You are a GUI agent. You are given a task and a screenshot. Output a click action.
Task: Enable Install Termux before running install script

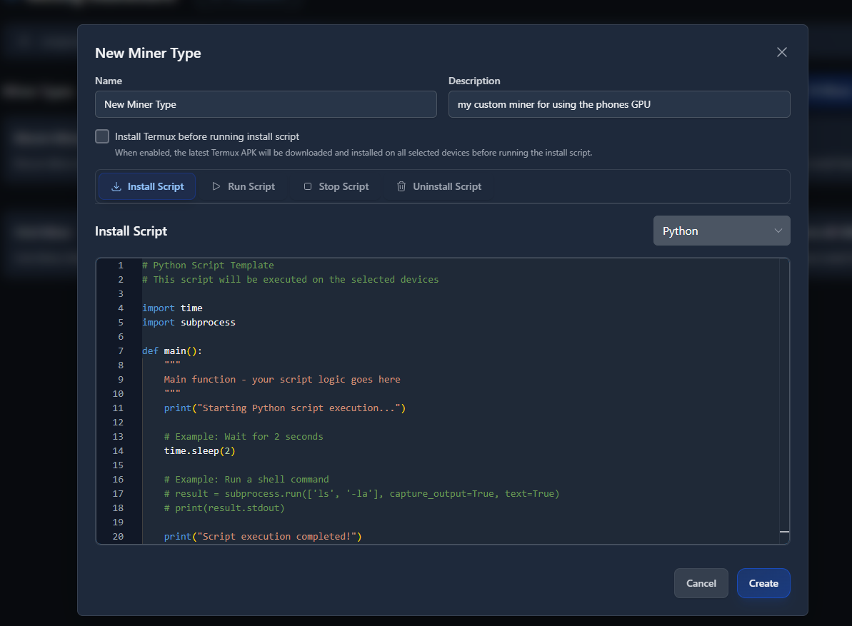(102, 136)
